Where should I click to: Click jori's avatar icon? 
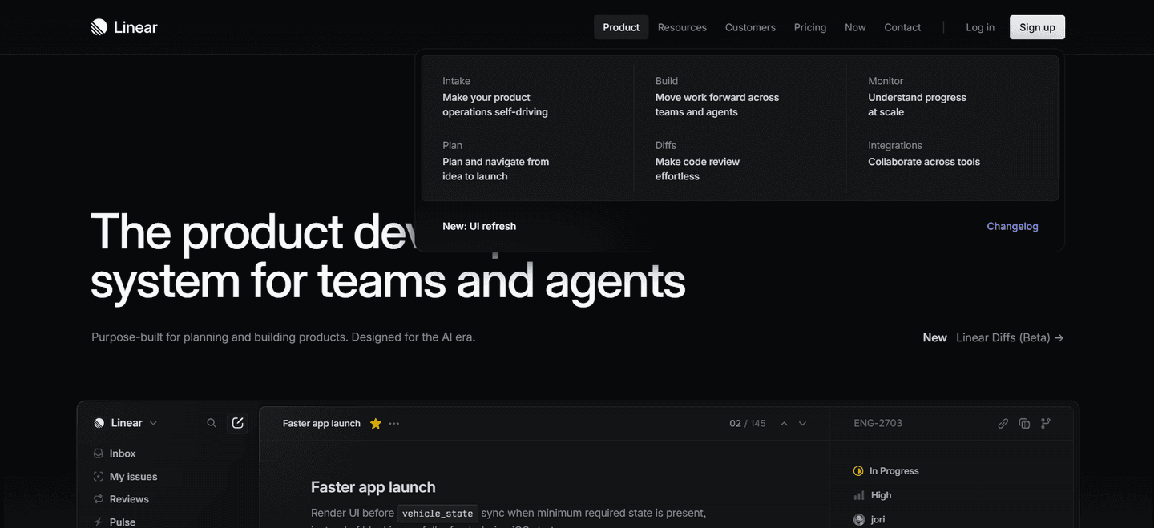(859, 519)
